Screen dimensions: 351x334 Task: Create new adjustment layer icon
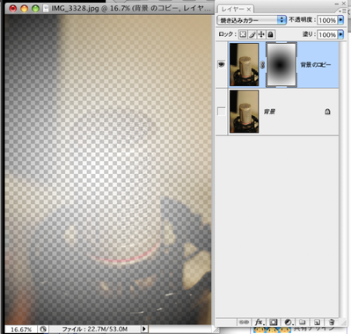tap(289, 322)
